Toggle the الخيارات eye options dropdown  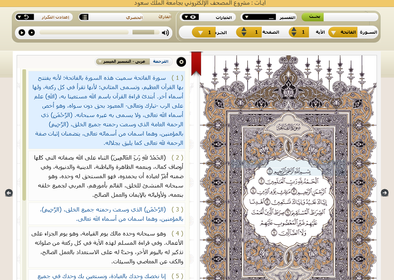tap(190, 17)
